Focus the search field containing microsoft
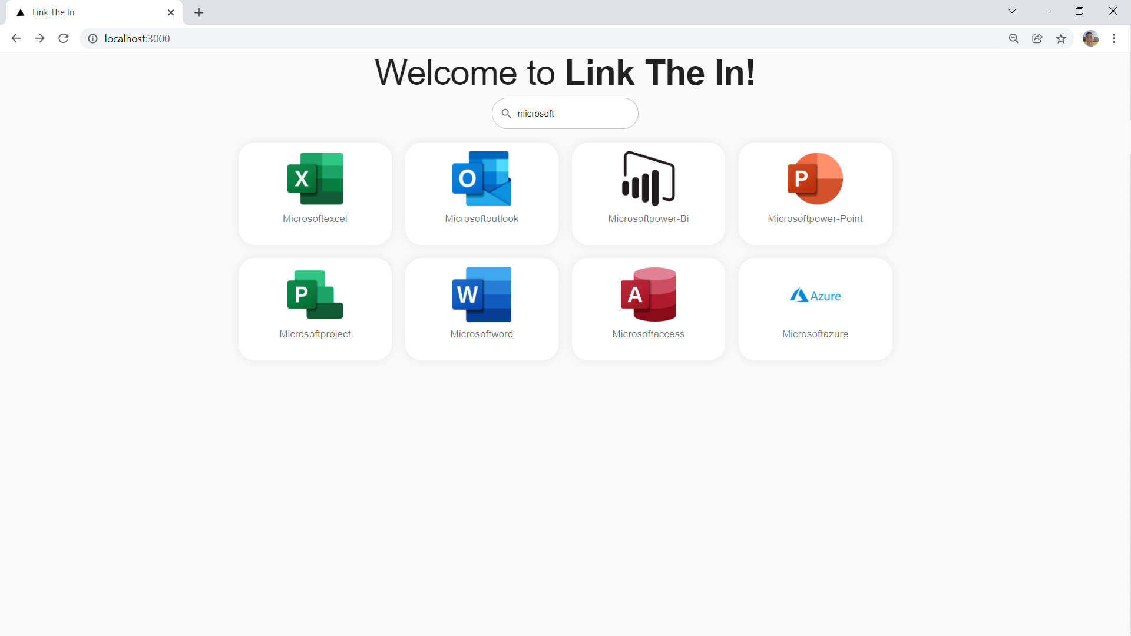1131x636 pixels. click(x=565, y=113)
